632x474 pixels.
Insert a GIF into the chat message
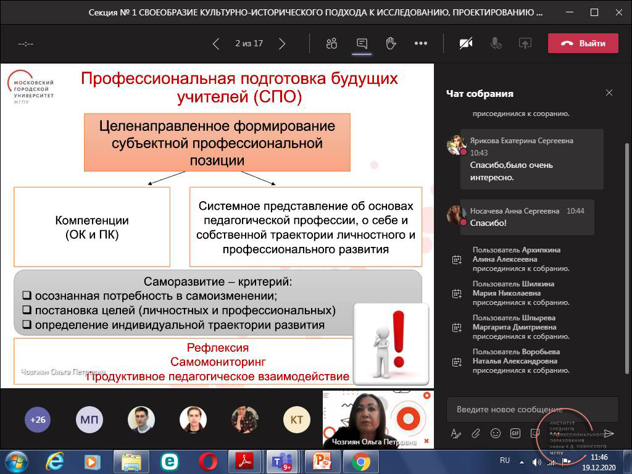515,433
